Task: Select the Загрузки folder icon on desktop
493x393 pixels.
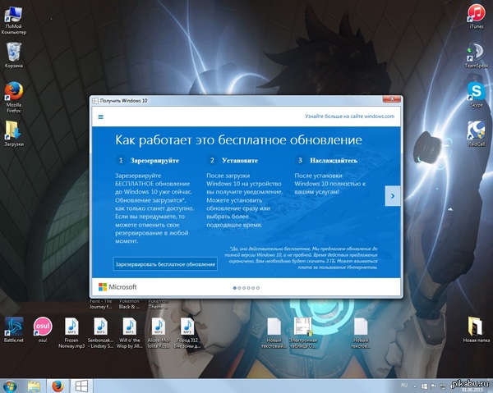Action: tap(13, 134)
